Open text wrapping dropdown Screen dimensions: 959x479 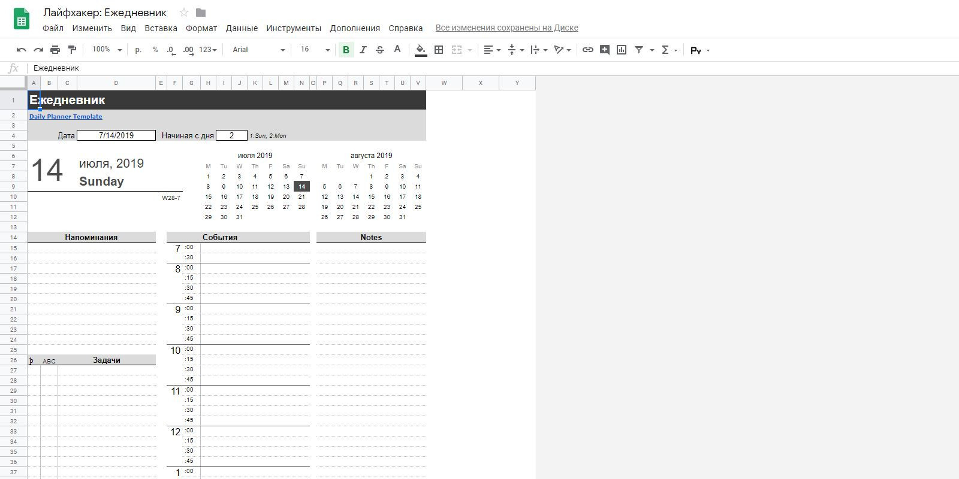tap(539, 50)
